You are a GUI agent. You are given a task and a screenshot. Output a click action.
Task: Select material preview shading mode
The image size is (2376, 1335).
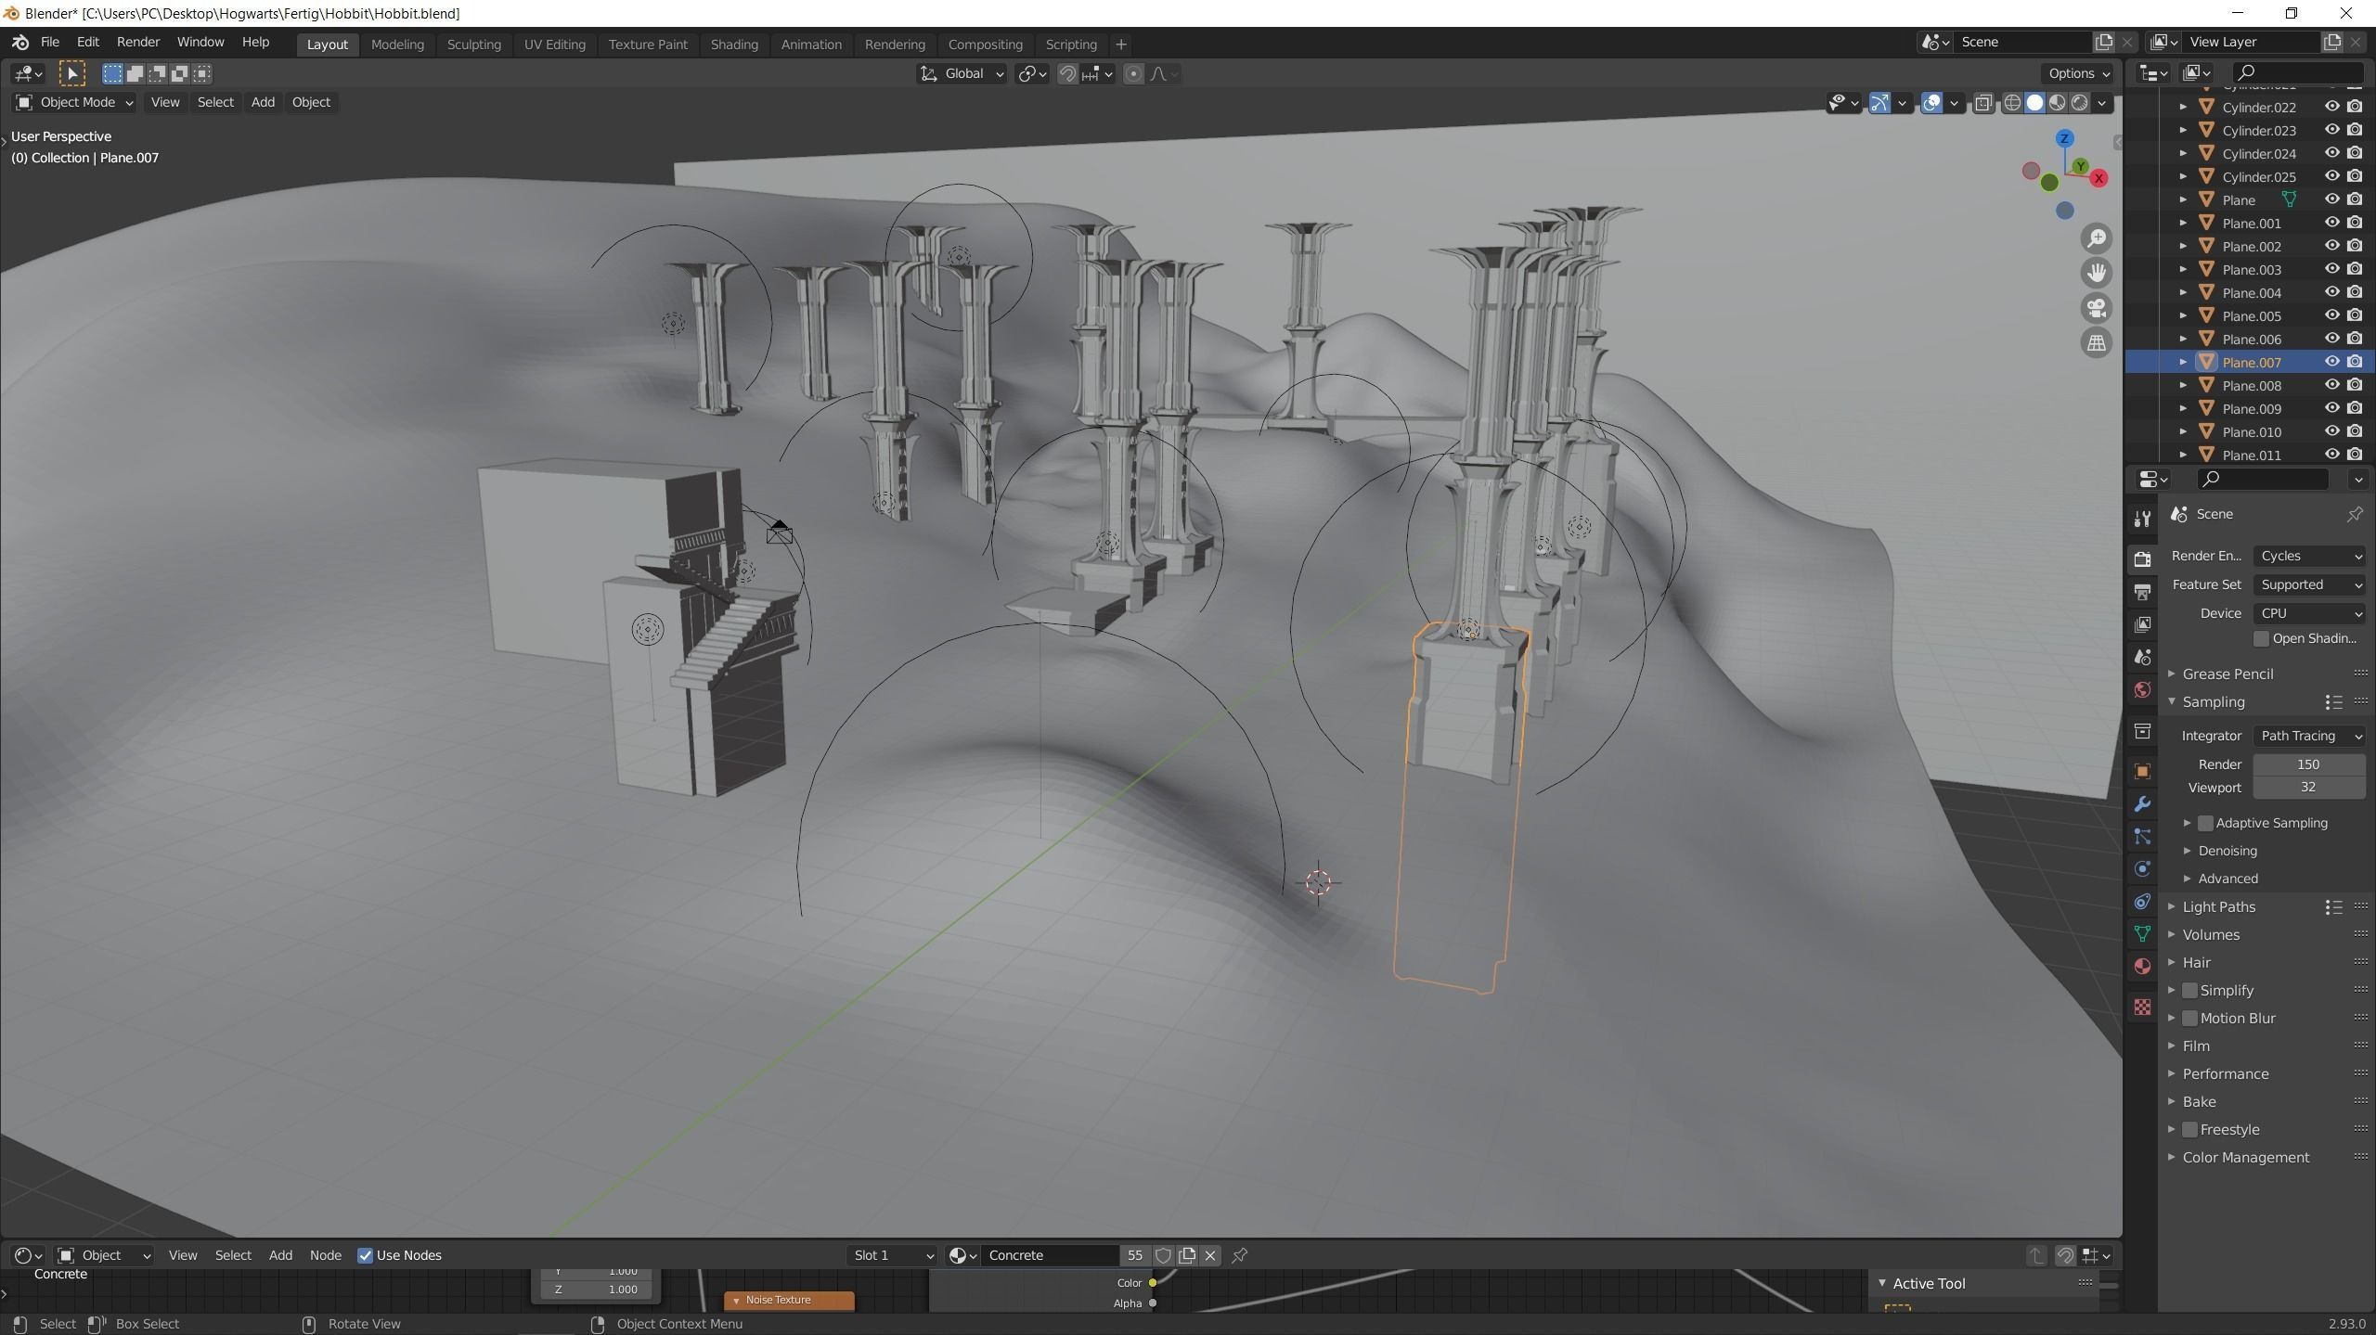[x=2057, y=103]
